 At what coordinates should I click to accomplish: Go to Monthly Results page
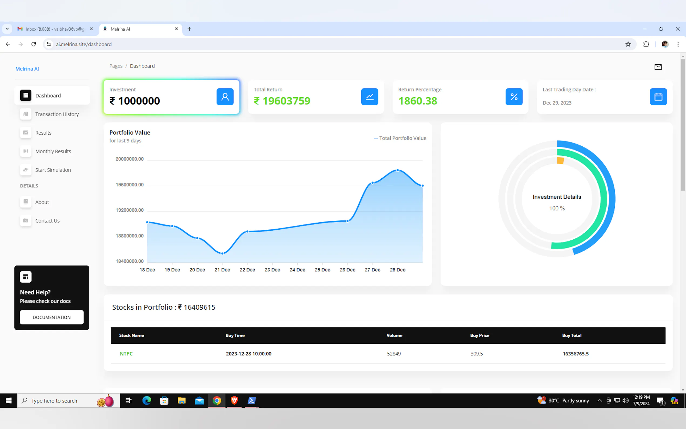53,151
